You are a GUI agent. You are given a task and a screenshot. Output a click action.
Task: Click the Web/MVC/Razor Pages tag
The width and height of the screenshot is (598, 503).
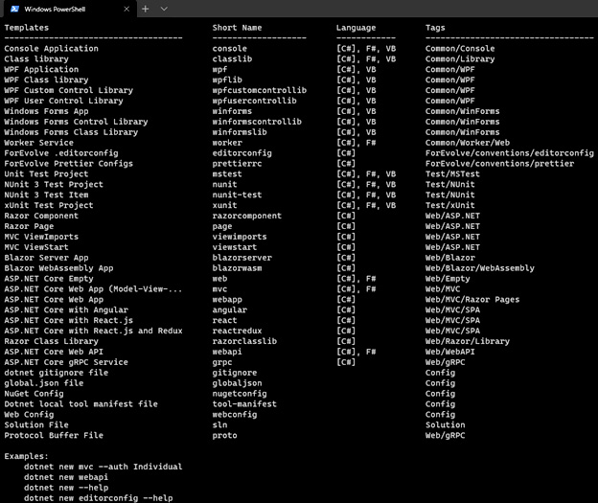[x=472, y=299]
